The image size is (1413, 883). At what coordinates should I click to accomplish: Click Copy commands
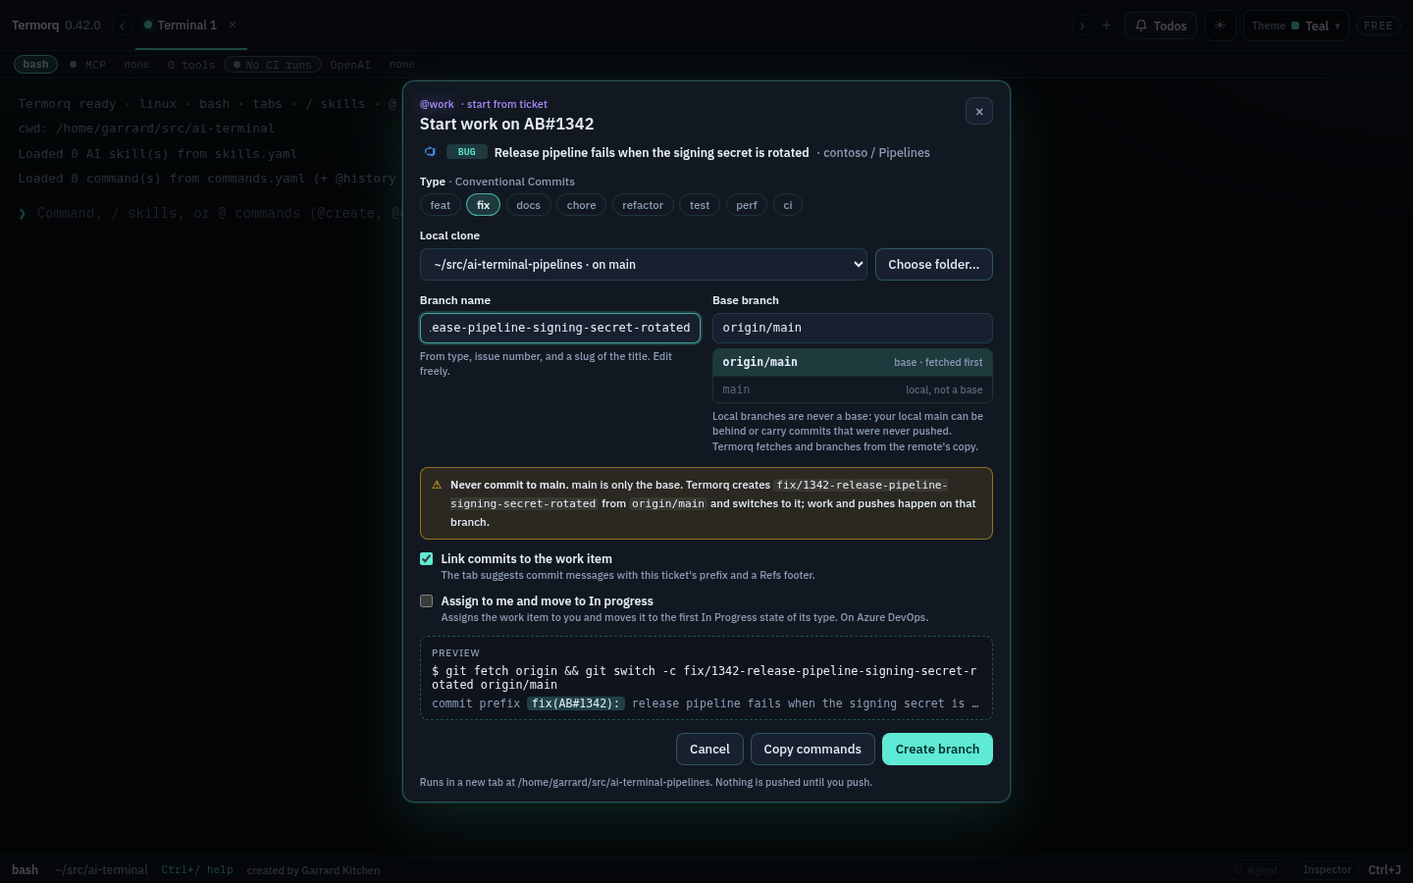(812, 750)
